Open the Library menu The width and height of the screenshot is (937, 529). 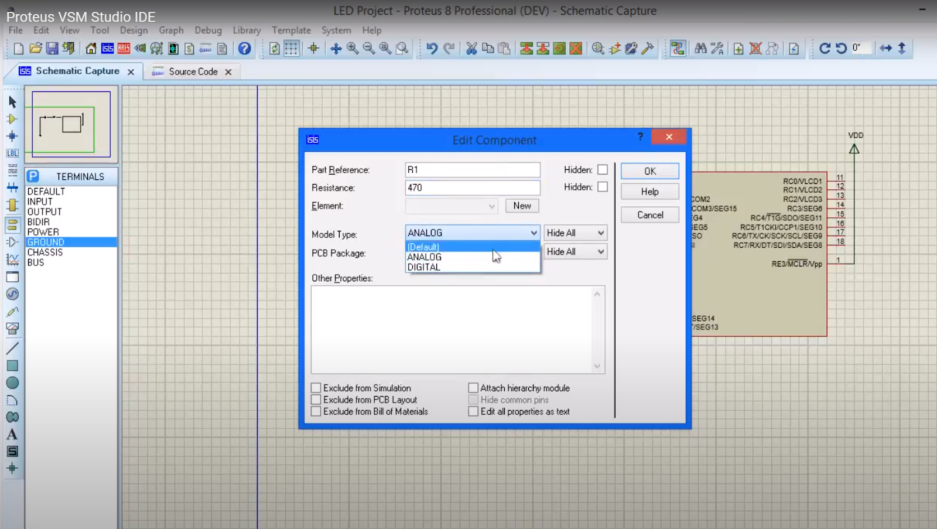246,30
